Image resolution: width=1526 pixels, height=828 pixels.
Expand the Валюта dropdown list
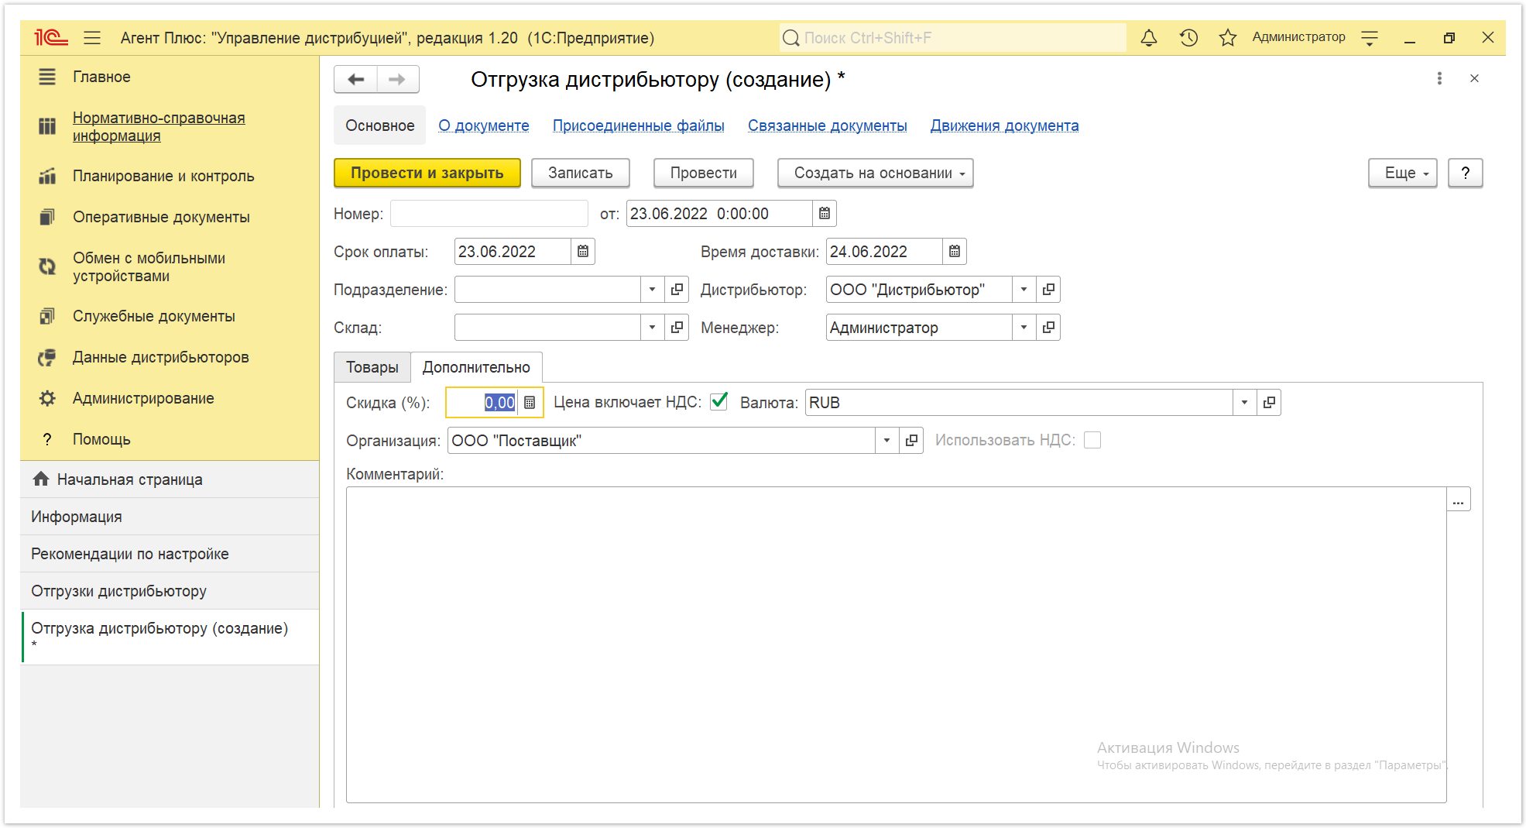pyautogui.click(x=1244, y=403)
